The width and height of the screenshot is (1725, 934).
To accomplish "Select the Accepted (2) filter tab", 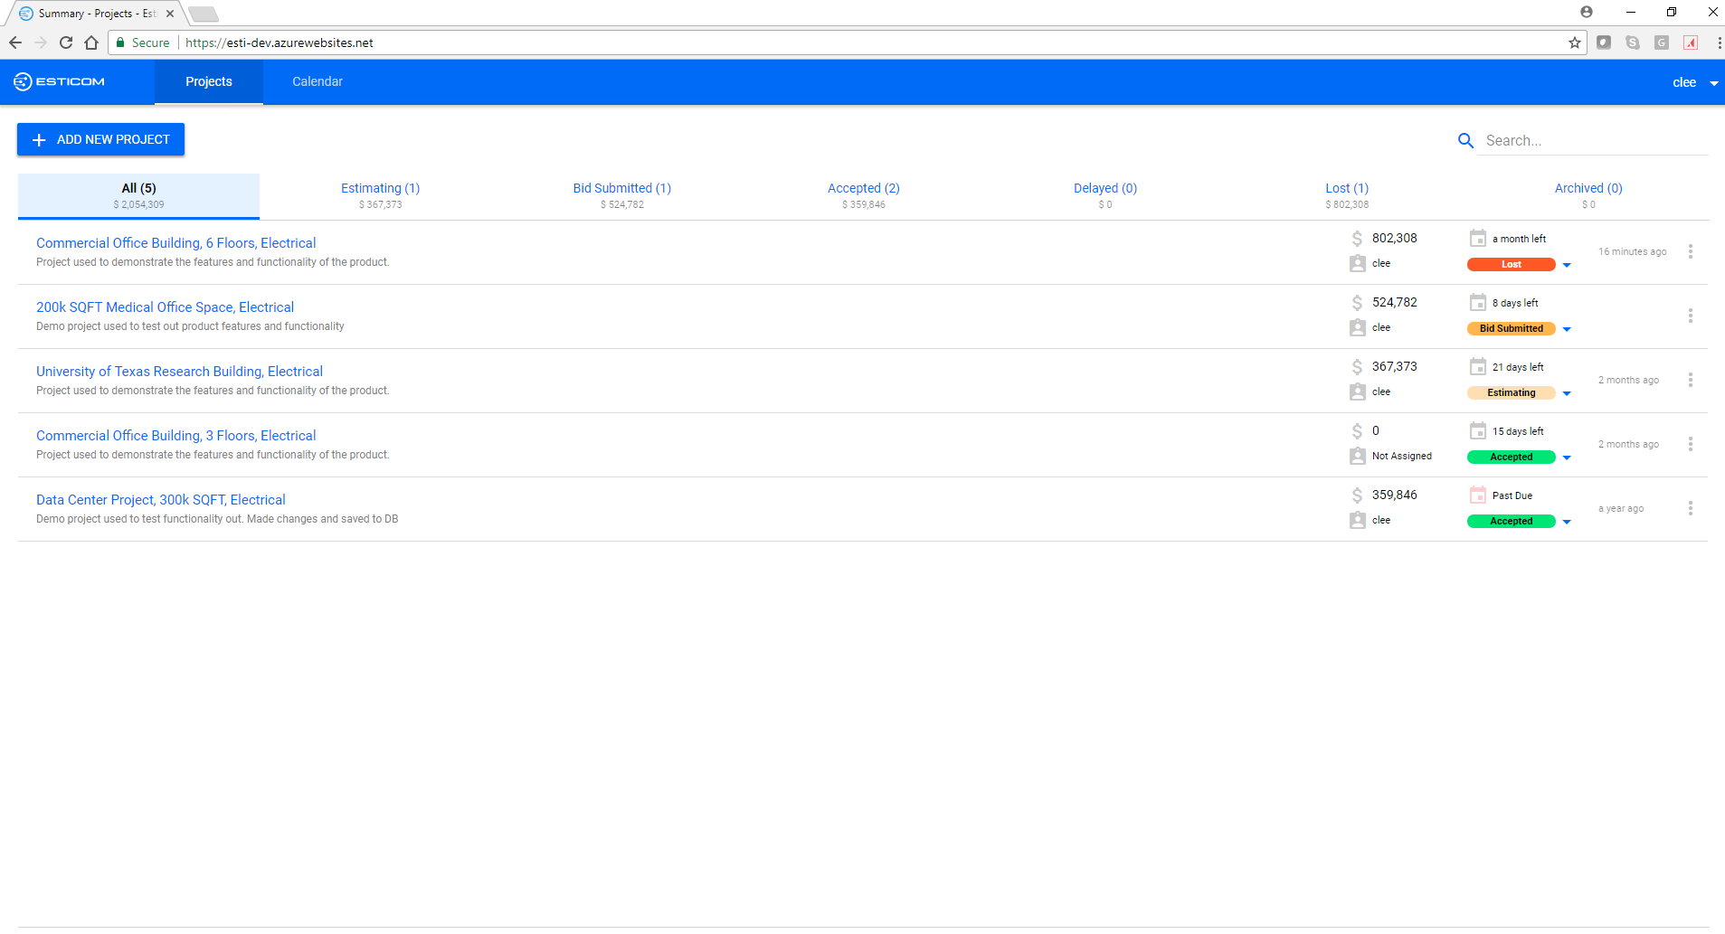I will pyautogui.click(x=864, y=196).
